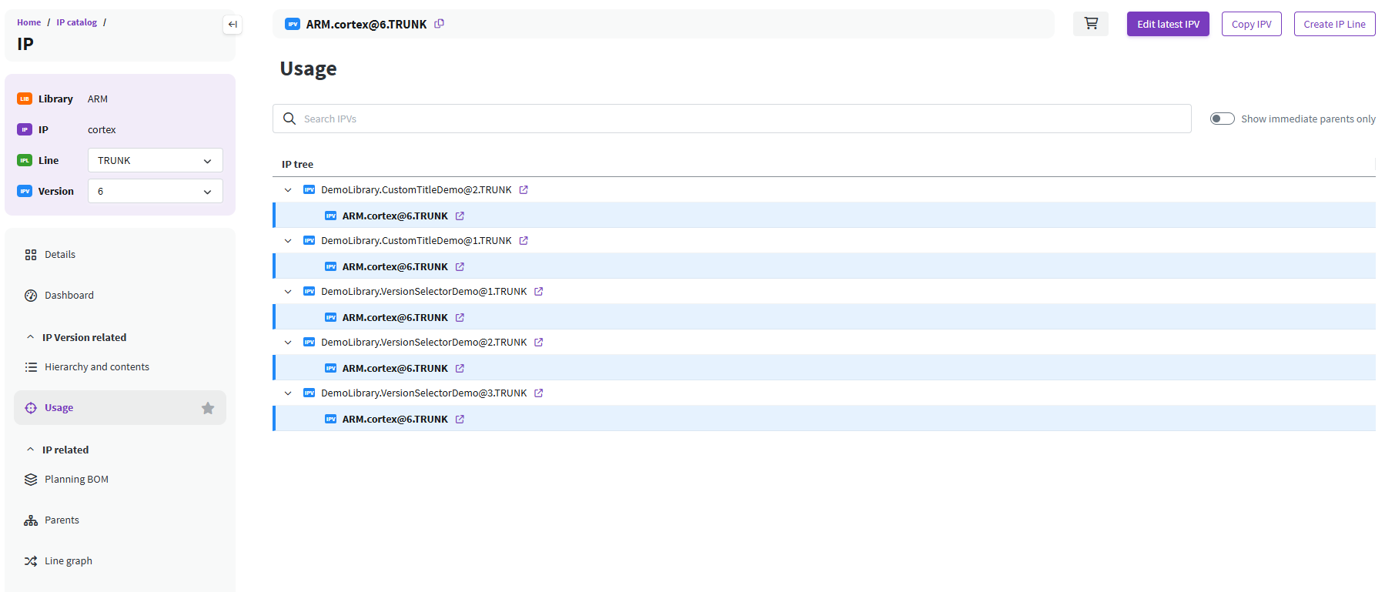Toggle Show immediate parents only switch
1385x592 pixels.
pos(1222,119)
